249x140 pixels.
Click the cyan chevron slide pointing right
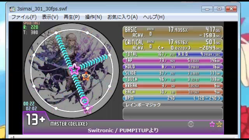(94, 62)
